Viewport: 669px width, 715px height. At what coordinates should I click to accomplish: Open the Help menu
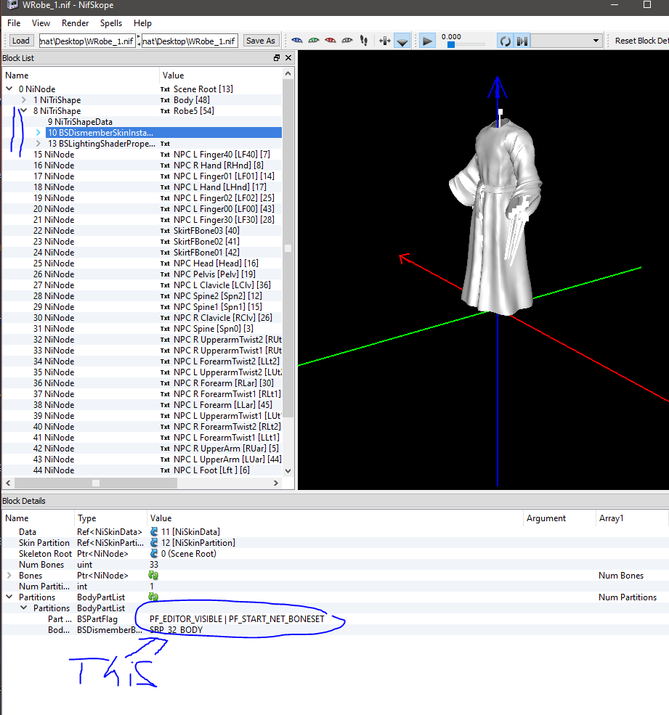click(x=142, y=23)
